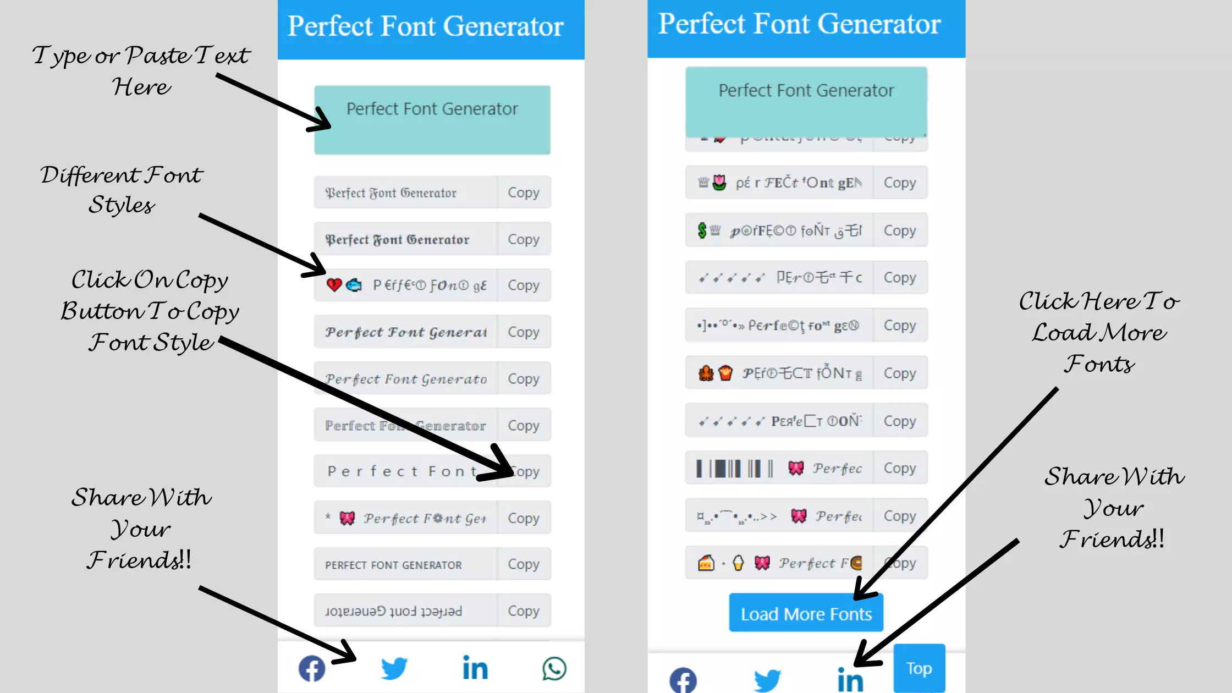Viewport: 1232px width, 693px height.
Task: Copy the light faded font style
Action: click(524, 425)
